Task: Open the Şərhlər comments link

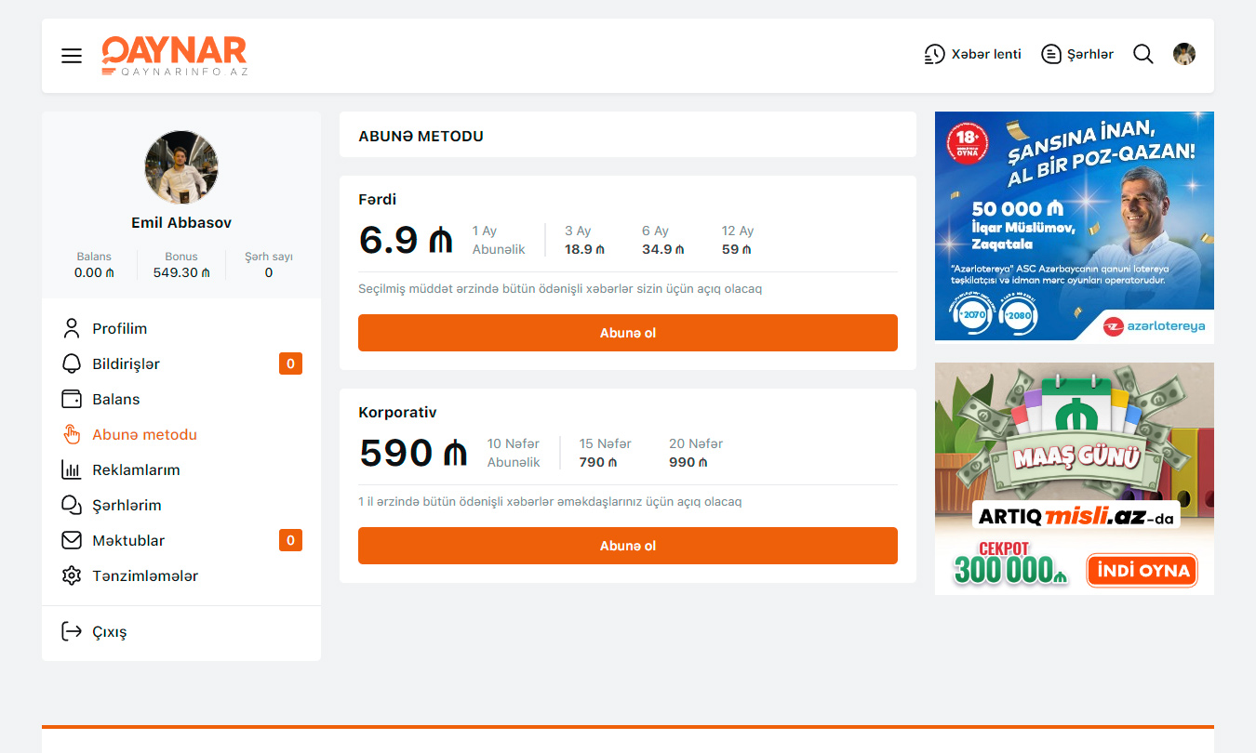Action: tap(1077, 54)
